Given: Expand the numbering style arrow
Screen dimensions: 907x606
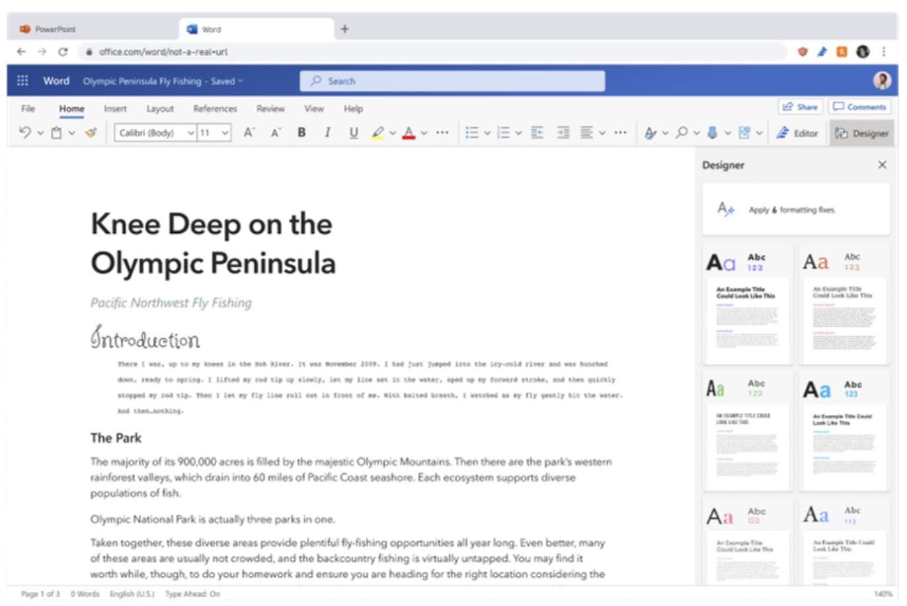Looking at the screenshot, I should pos(518,133).
